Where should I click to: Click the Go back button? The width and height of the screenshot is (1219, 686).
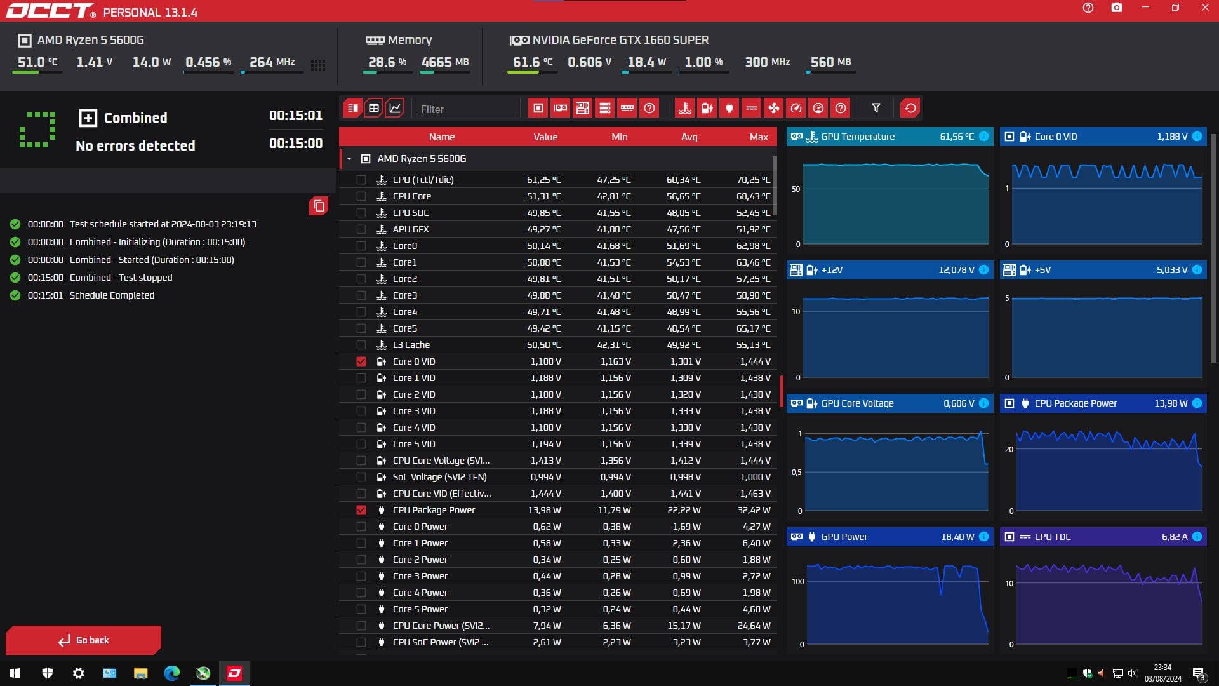84,640
